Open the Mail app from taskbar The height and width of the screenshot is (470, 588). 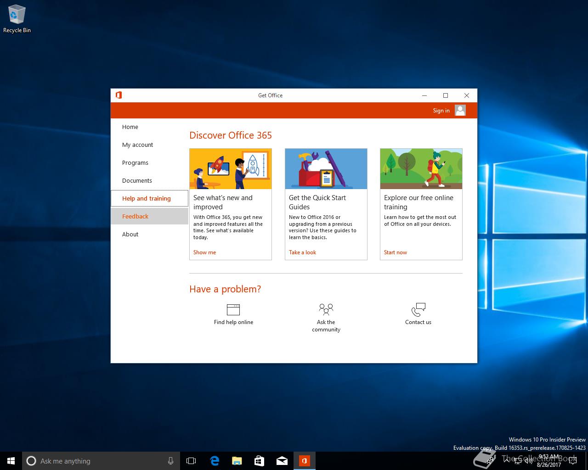[x=282, y=461]
